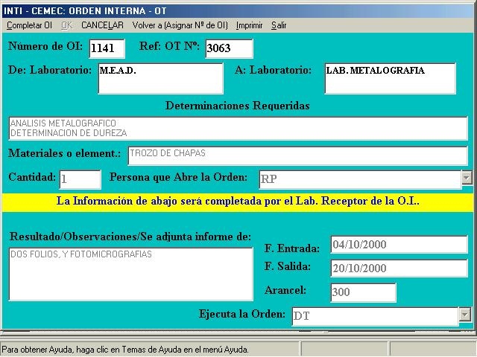The height and width of the screenshot is (357, 477).
Task: Open the Imprimir menu
Action: click(249, 25)
